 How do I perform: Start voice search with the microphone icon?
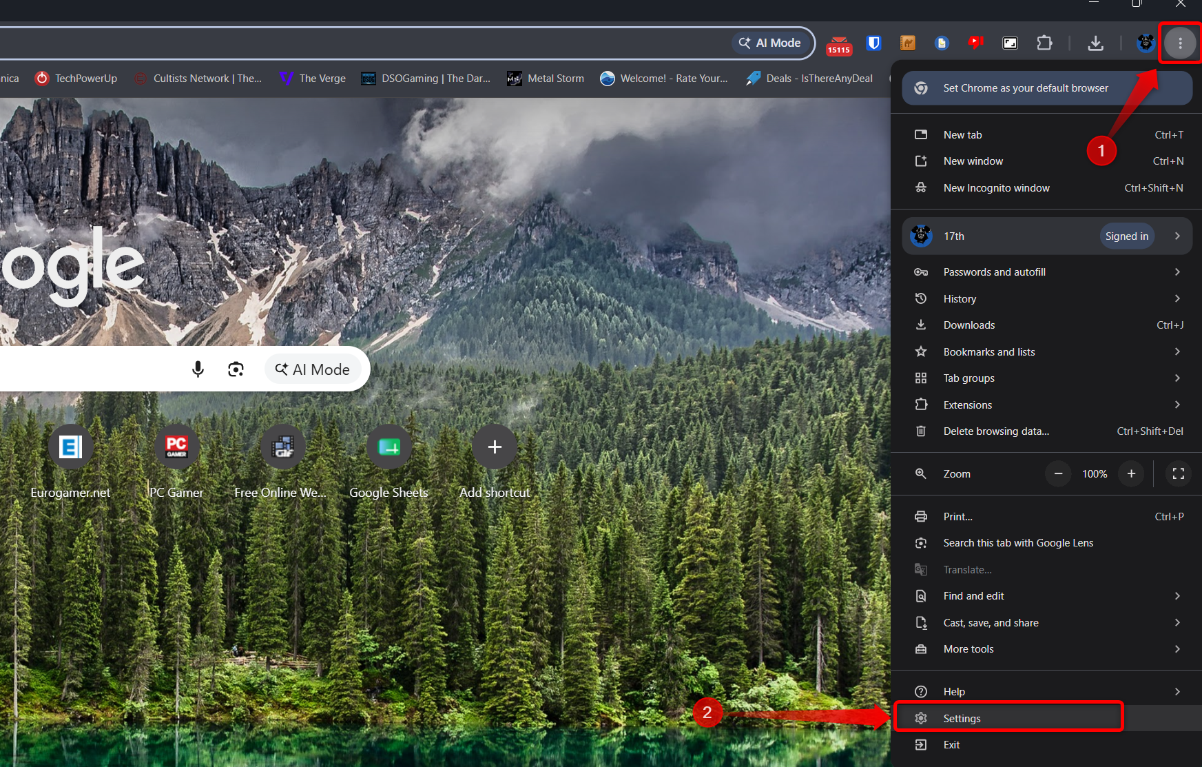[198, 369]
